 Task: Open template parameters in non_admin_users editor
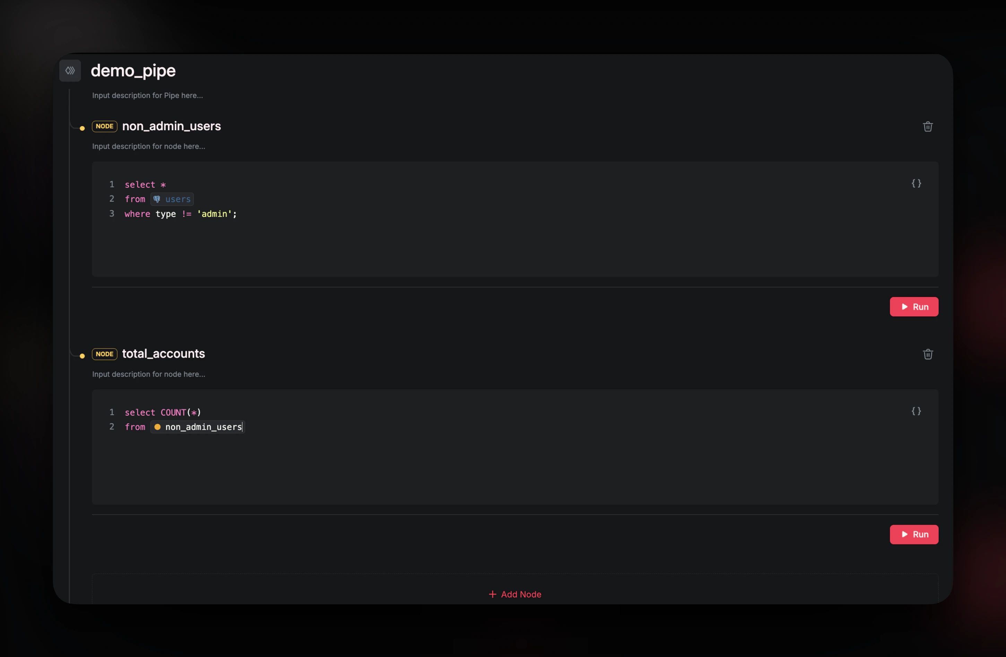point(917,183)
